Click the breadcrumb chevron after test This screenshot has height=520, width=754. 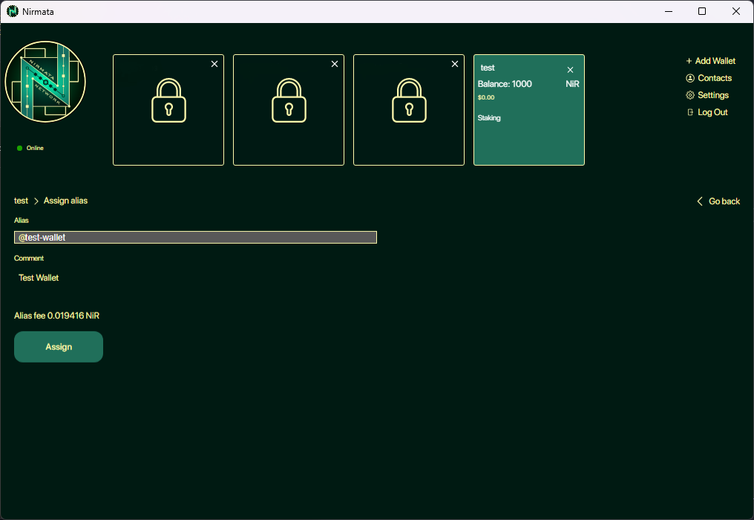pyautogui.click(x=36, y=201)
